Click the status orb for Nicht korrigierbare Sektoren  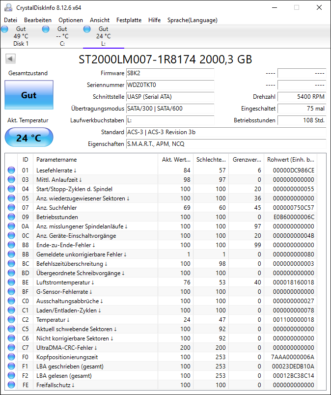[11, 338]
